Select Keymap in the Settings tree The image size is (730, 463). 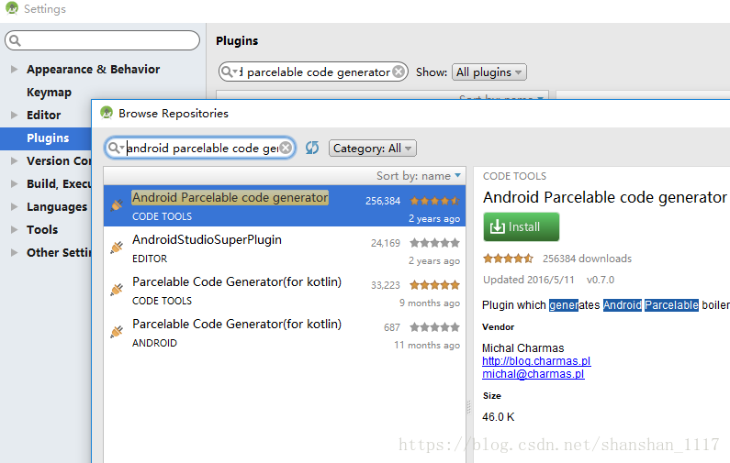click(49, 92)
